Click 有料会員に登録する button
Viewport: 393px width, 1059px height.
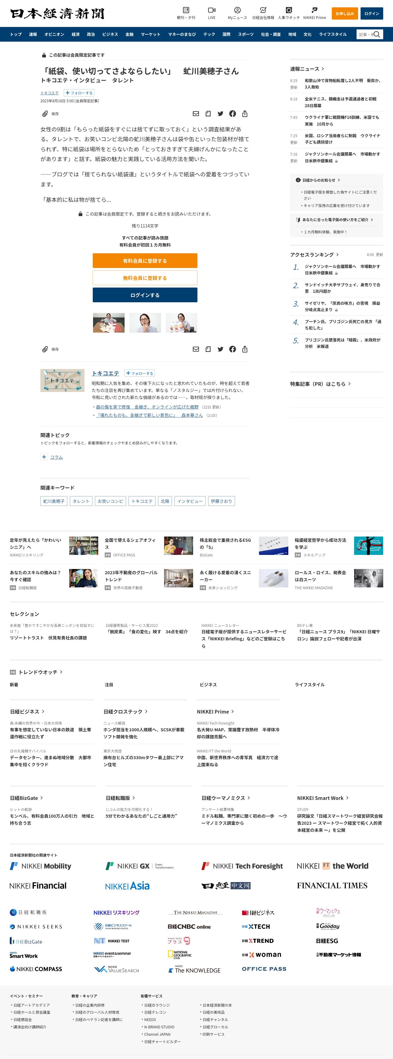click(145, 261)
